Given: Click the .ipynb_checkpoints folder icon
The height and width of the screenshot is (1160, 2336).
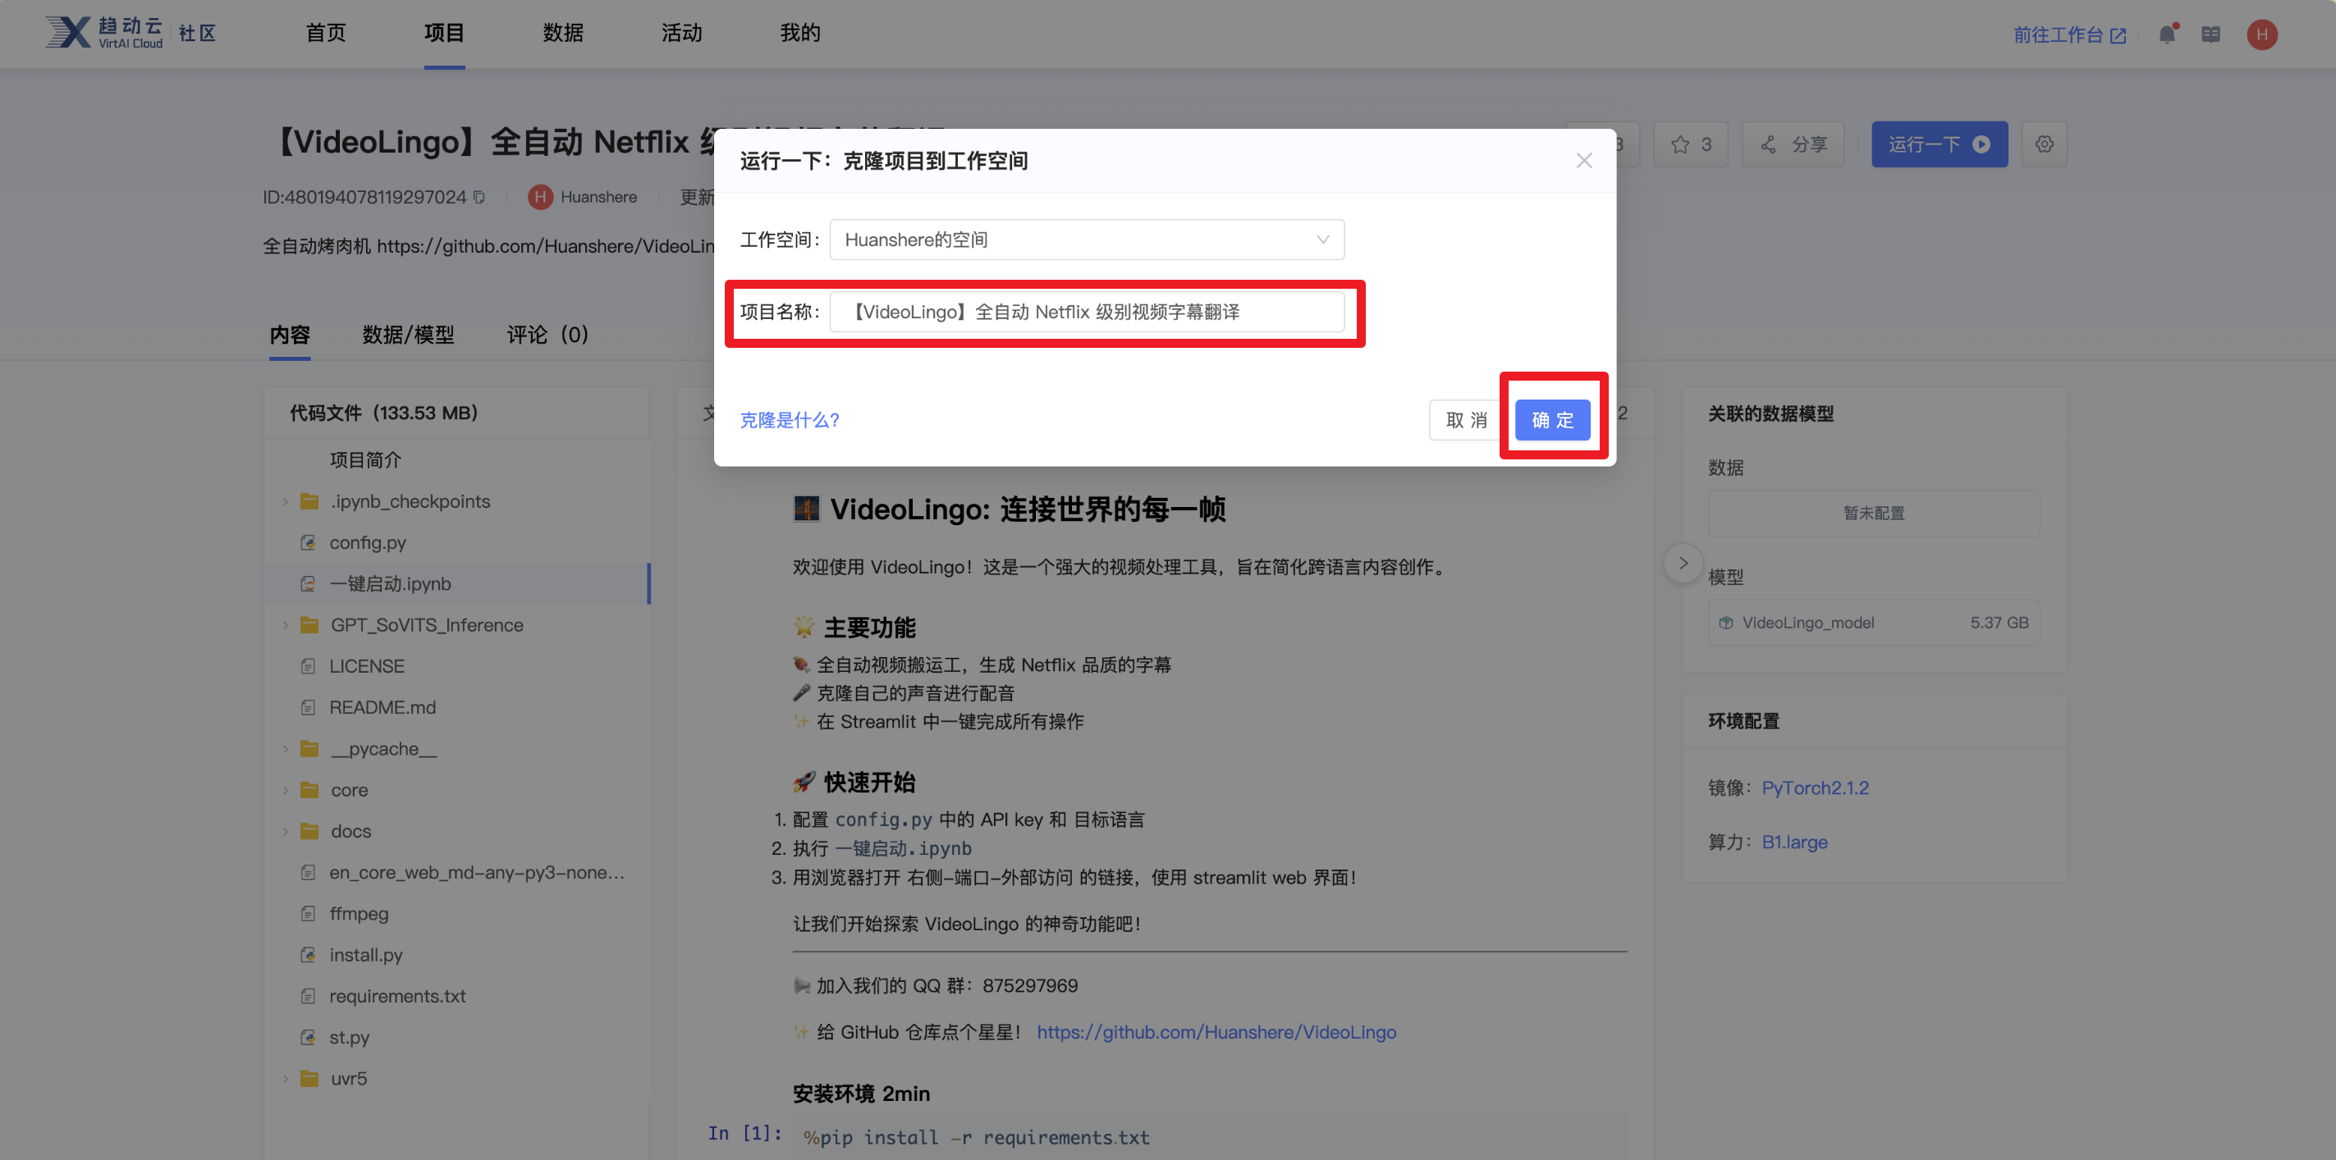Looking at the screenshot, I should click(309, 501).
